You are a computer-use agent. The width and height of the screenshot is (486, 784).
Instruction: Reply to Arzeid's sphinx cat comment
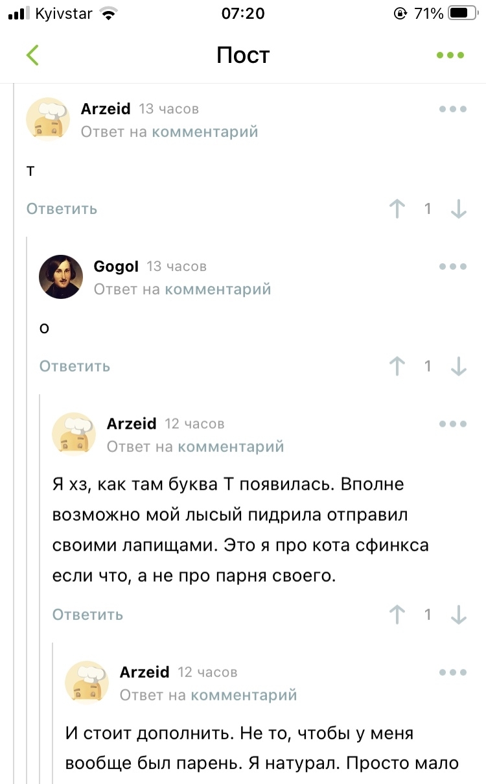click(87, 615)
